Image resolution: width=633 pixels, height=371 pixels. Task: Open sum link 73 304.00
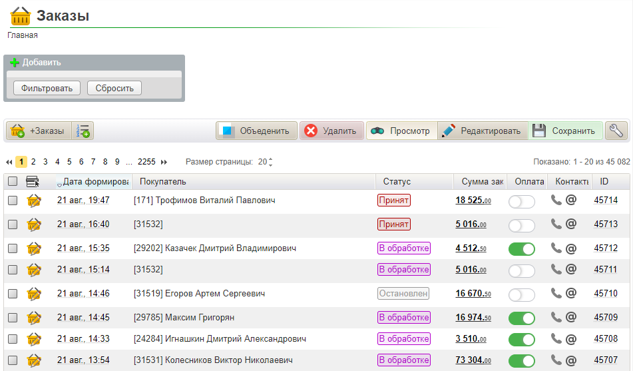click(473, 360)
